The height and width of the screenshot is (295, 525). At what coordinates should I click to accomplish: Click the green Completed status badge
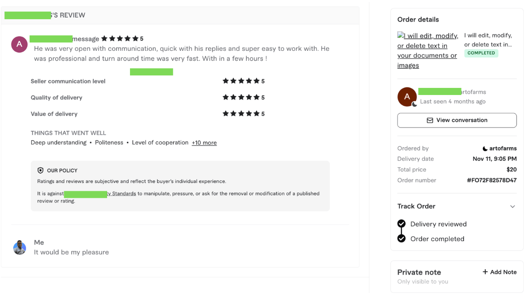point(481,53)
